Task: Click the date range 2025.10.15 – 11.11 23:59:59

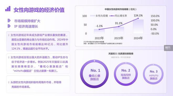Action: [x=121, y=57]
